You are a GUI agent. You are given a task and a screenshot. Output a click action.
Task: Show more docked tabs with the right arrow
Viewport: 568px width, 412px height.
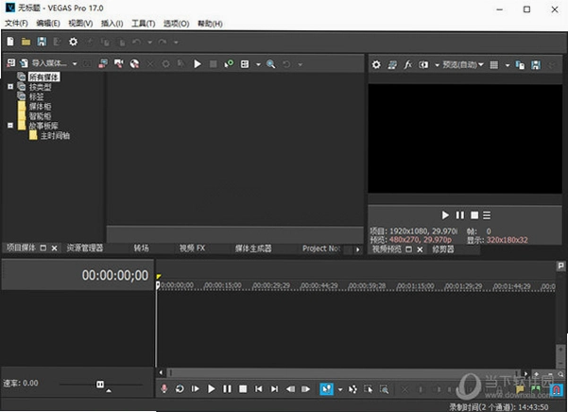(x=358, y=249)
